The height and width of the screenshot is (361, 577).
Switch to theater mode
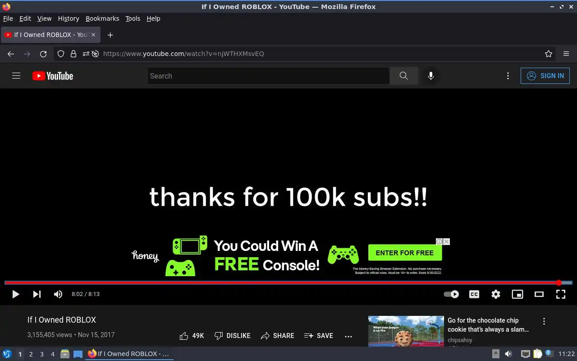pyautogui.click(x=539, y=294)
